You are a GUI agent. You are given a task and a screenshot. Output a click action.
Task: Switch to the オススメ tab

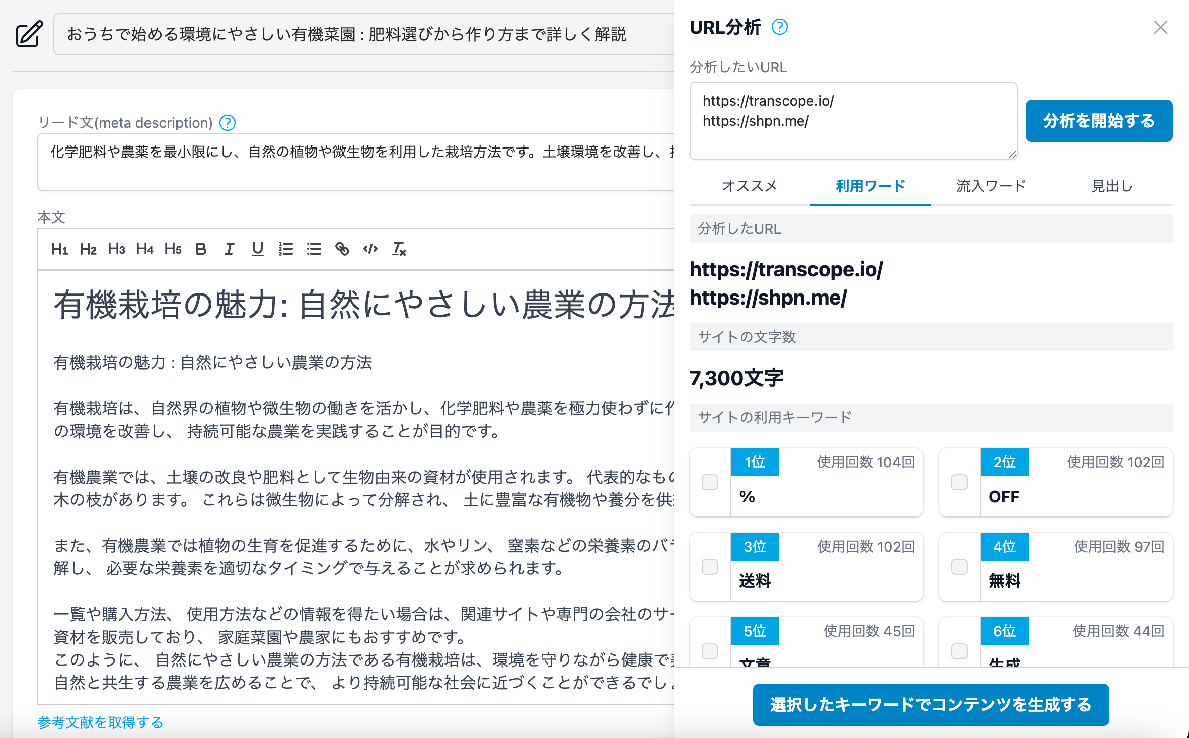coord(750,186)
